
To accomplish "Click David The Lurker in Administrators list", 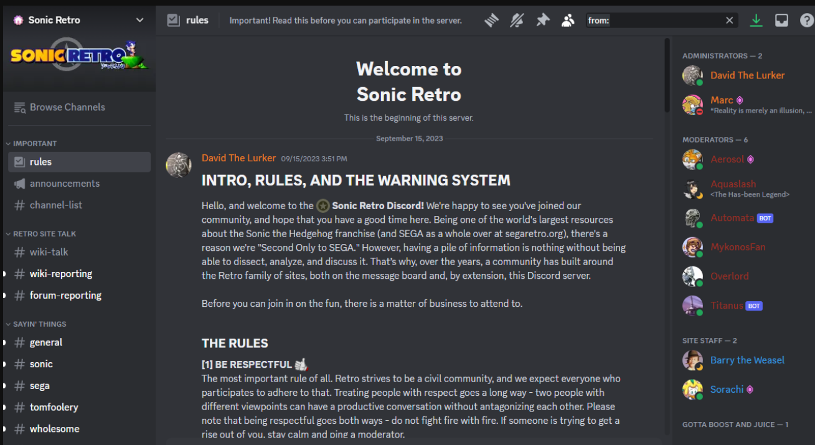I will (x=747, y=75).
